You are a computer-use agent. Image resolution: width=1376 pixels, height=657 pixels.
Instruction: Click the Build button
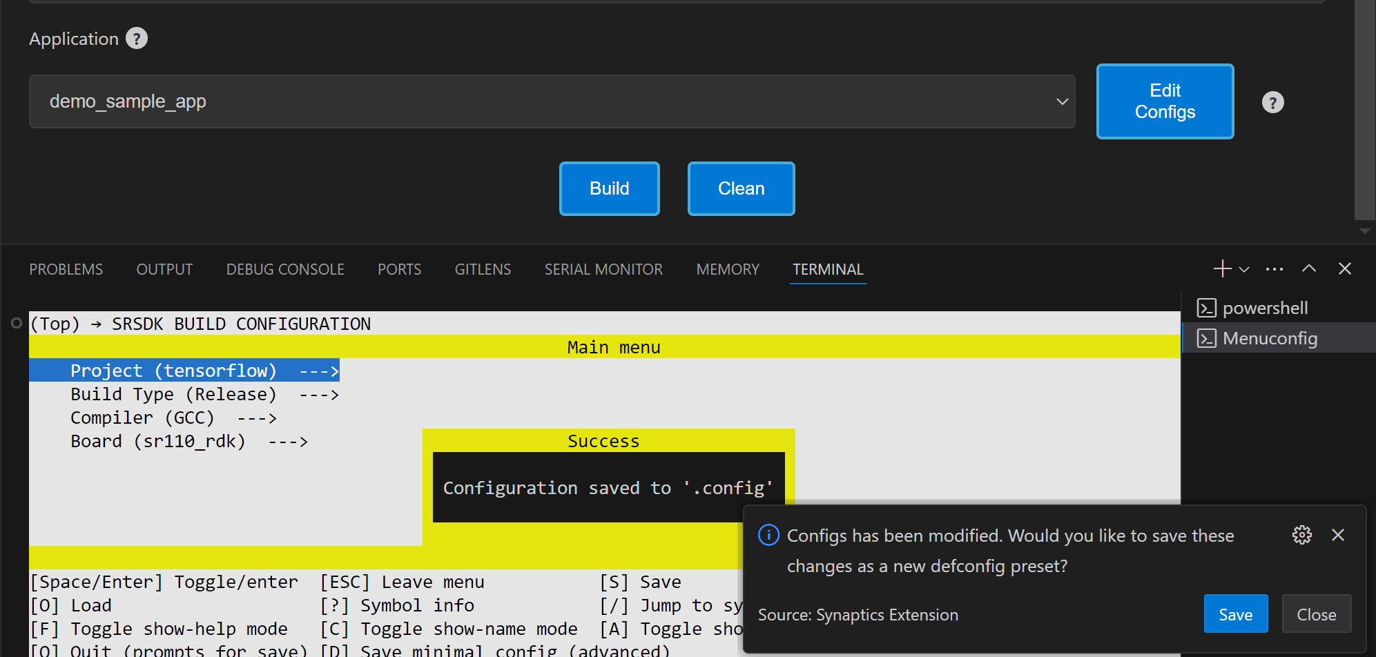609,188
